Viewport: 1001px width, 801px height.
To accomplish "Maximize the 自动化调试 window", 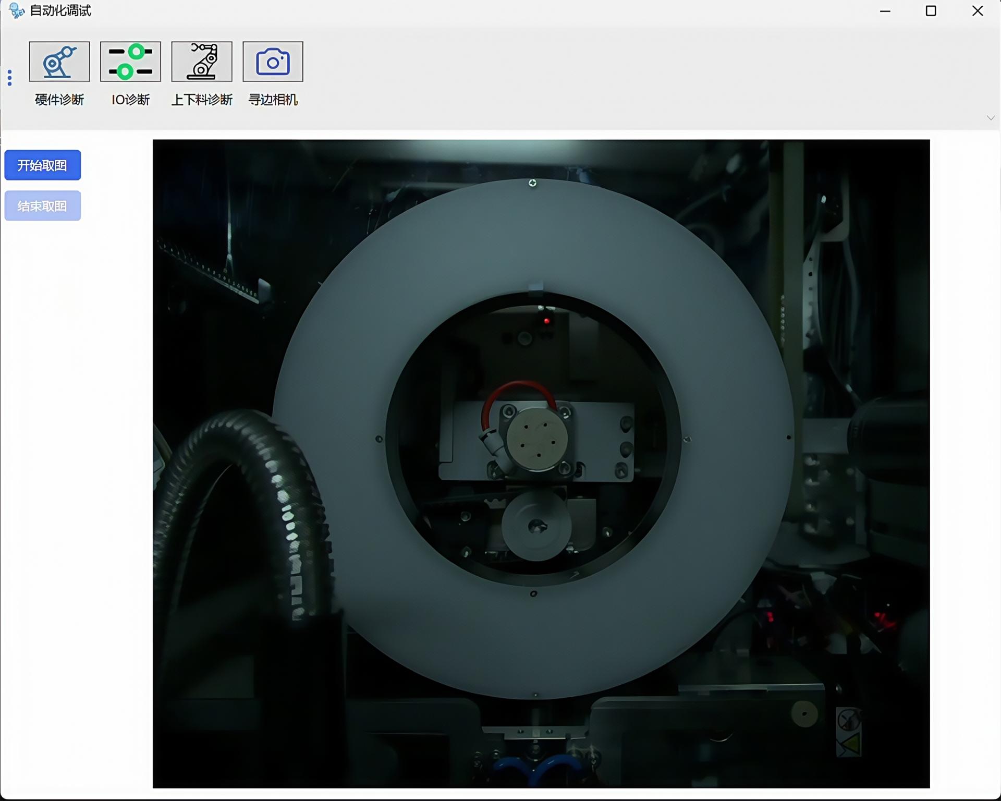I will point(931,11).
